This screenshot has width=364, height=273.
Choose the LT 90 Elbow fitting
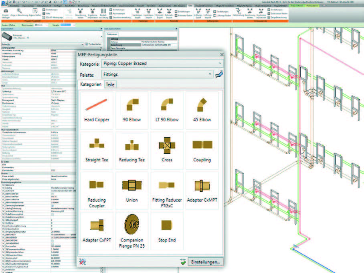[167, 110]
